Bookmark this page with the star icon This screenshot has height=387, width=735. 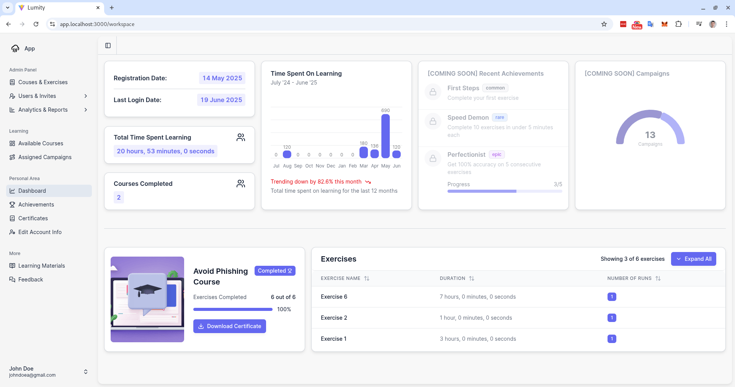(604, 24)
